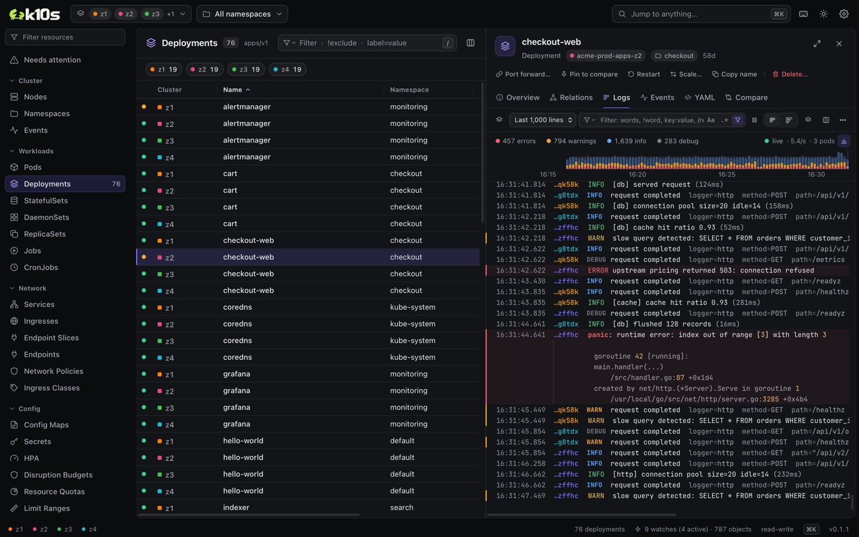Click the Jump to anything search field
Screen dimensions: 859x537
[x=701, y=14]
